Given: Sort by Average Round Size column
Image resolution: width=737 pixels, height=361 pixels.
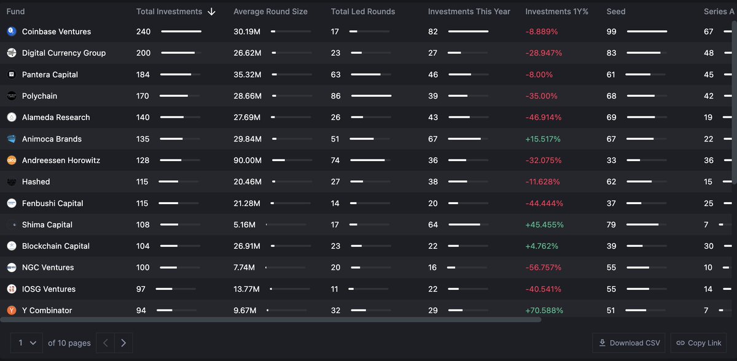Looking at the screenshot, I should 270,12.
